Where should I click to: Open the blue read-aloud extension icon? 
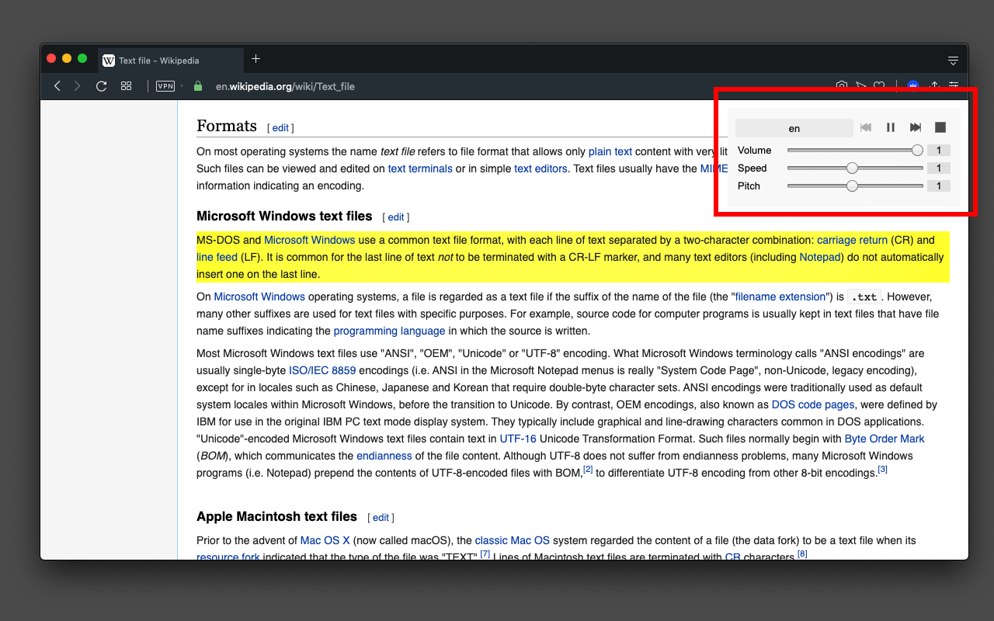point(913,86)
